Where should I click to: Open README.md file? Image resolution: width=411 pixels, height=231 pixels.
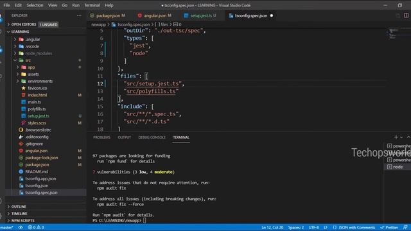point(37,171)
